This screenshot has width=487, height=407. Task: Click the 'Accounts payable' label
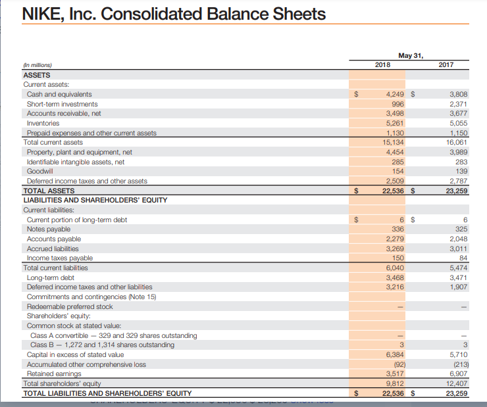point(54,239)
